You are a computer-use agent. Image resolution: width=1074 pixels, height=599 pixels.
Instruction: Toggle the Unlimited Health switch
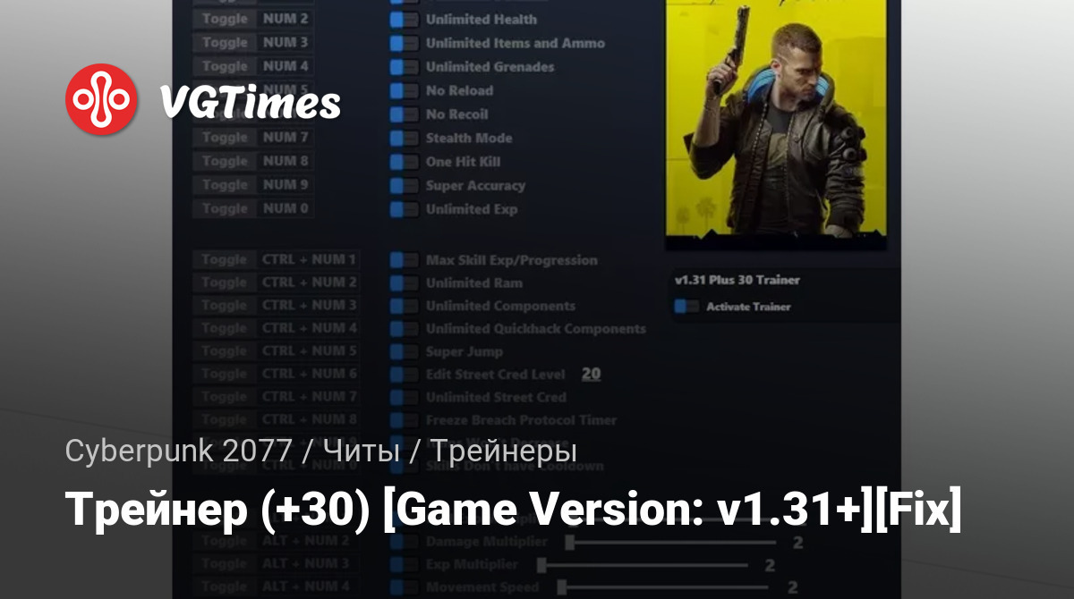405,19
